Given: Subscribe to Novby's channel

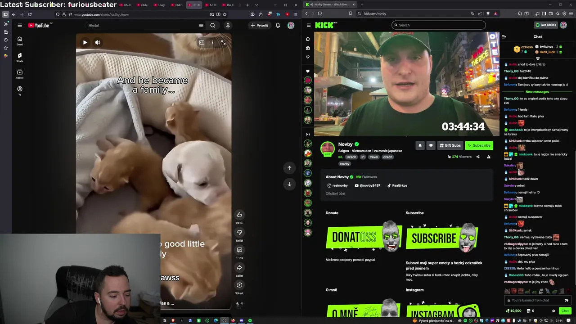Looking at the screenshot, I should click(x=479, y=145).
